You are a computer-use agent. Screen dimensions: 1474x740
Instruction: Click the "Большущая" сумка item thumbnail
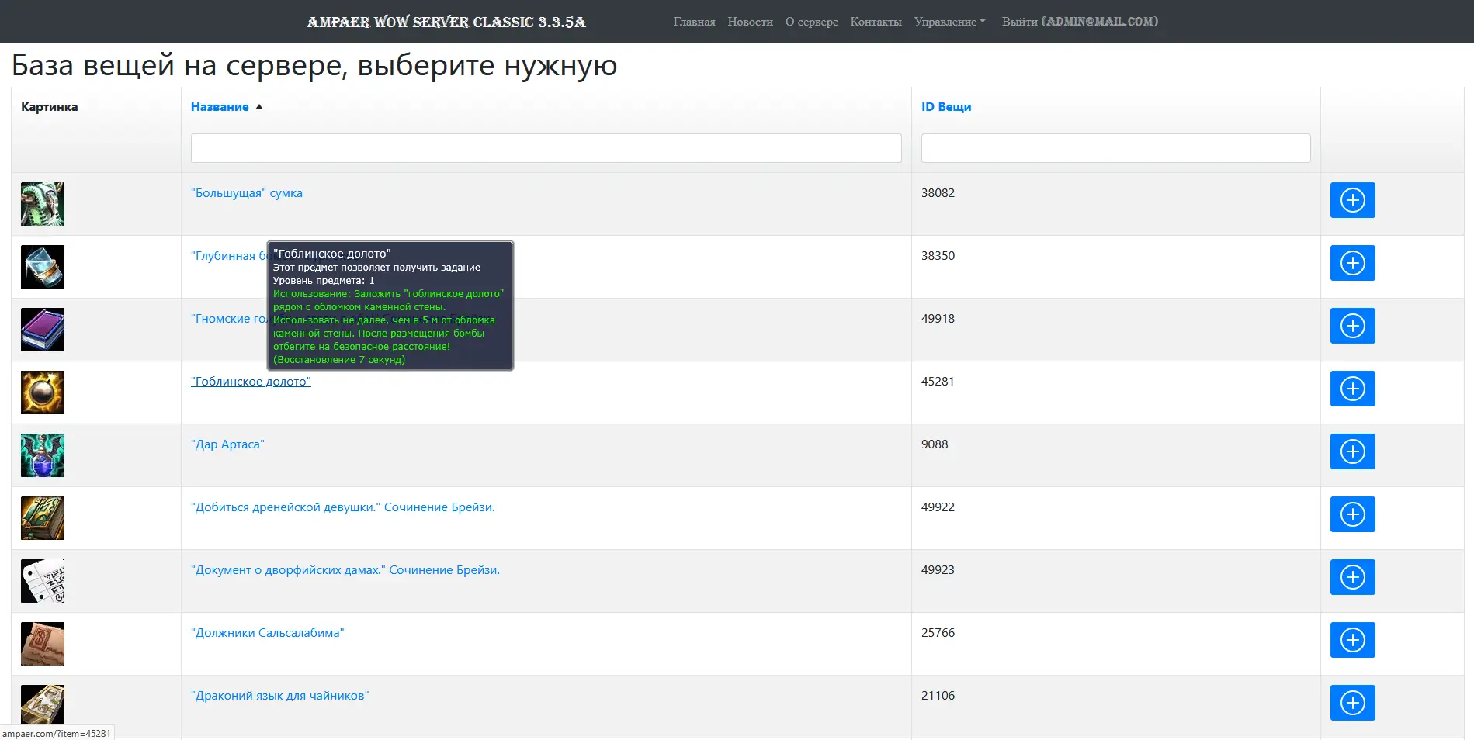coord(43,204)
